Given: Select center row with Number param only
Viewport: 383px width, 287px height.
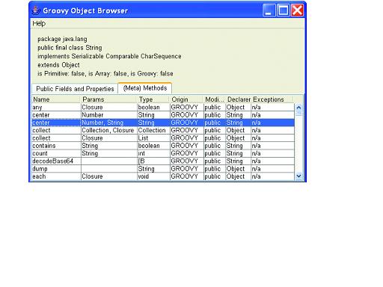Looking at the screenshot, I should click(x=163, y=115).
